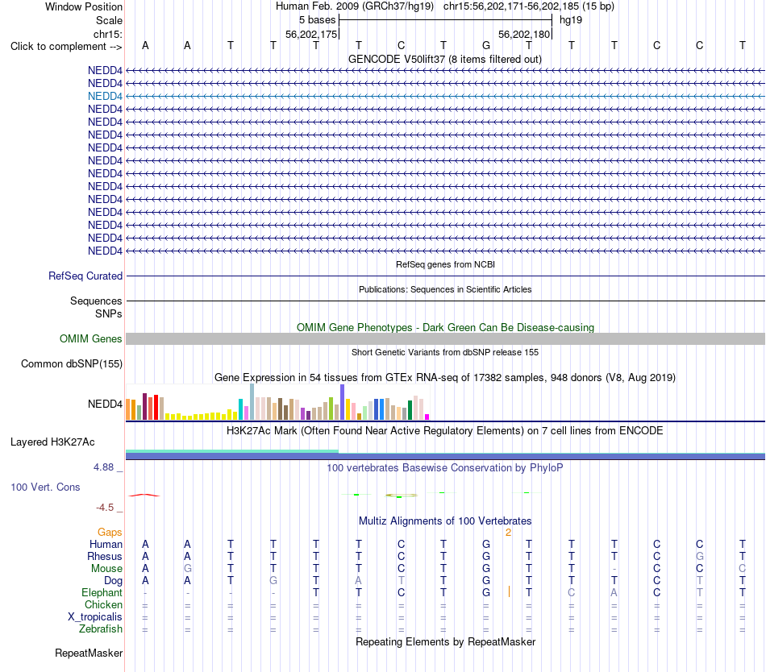Click the Layered H3K27Ac track label
The height and width of the screenshot is (672, 766).
pyautogui.click(x=52, y=442)
